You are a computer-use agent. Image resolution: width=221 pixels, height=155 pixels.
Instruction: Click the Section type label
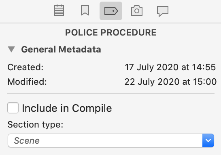tap(35, 124)
